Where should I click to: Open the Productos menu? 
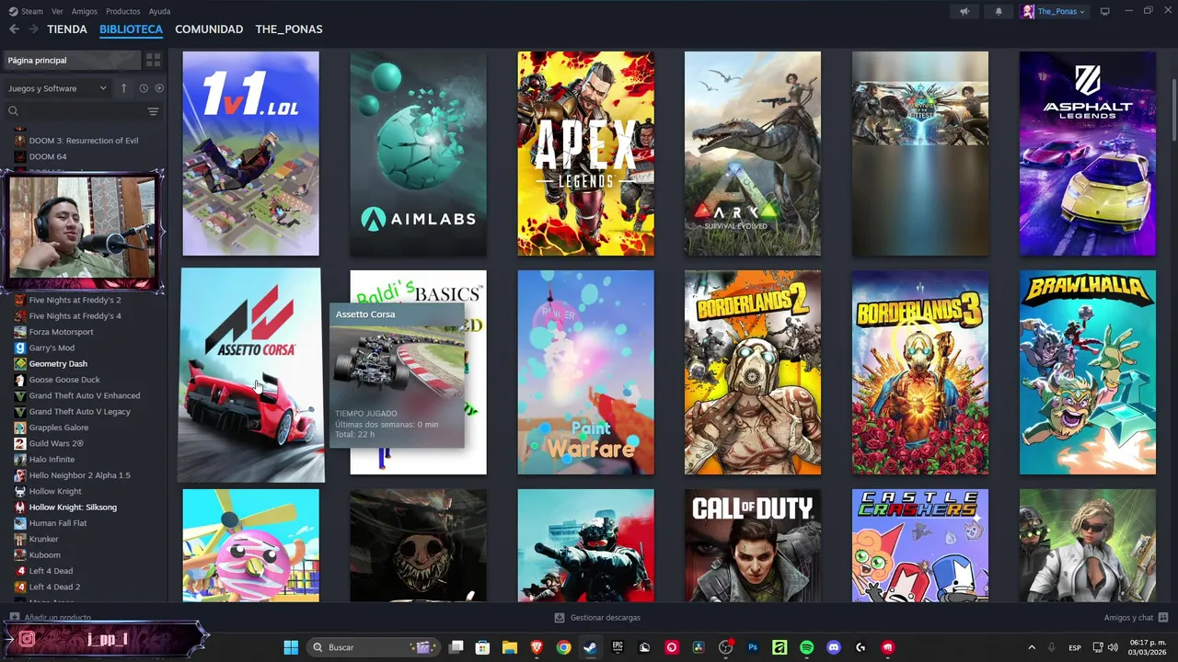(x=123, y=11)
